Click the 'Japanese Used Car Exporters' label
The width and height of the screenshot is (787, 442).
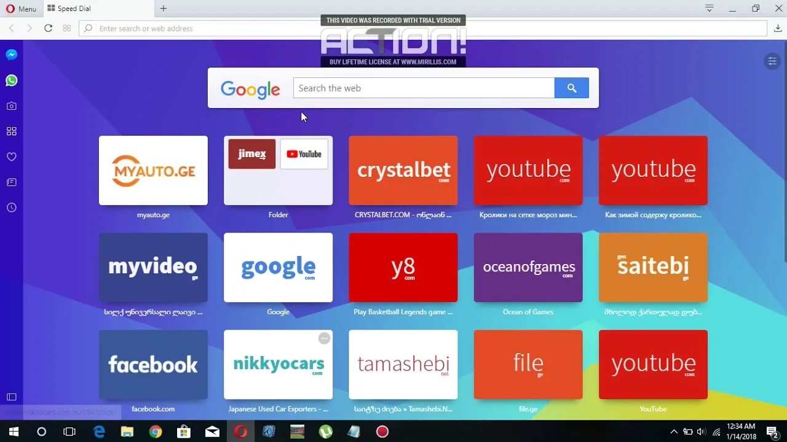(x=278, y=409)
